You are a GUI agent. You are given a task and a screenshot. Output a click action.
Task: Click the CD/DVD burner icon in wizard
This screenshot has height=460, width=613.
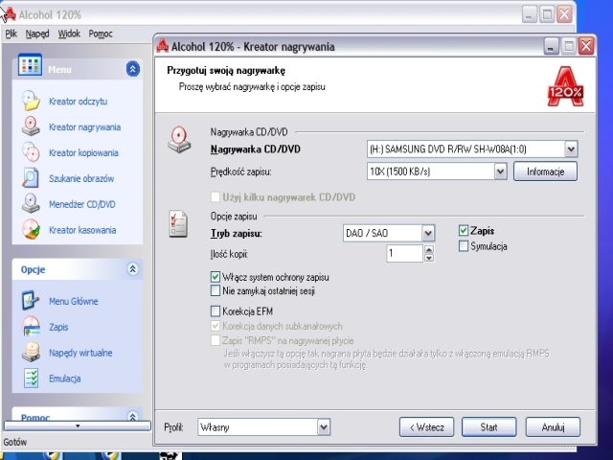179,140
